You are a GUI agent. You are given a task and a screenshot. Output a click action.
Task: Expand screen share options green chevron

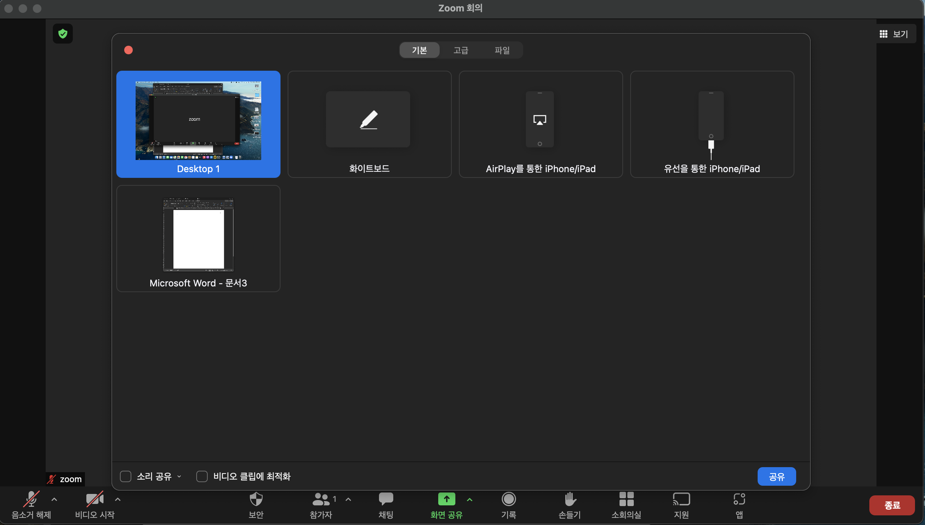469,499
